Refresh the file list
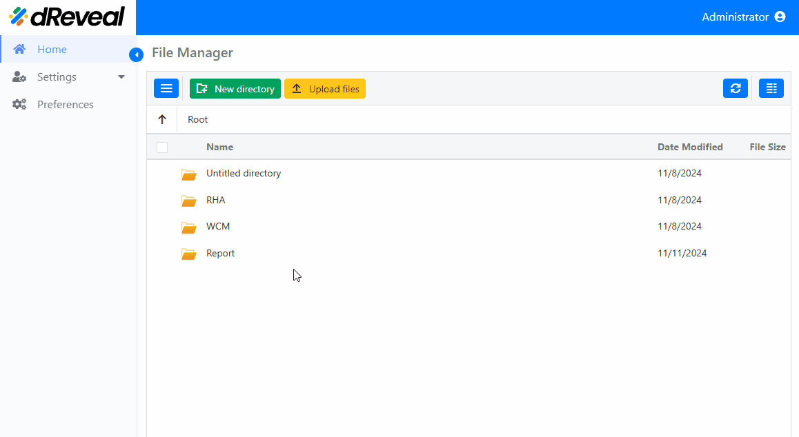Image resolution: width=799 pixels, height=437 pixels. coord(736,89)
